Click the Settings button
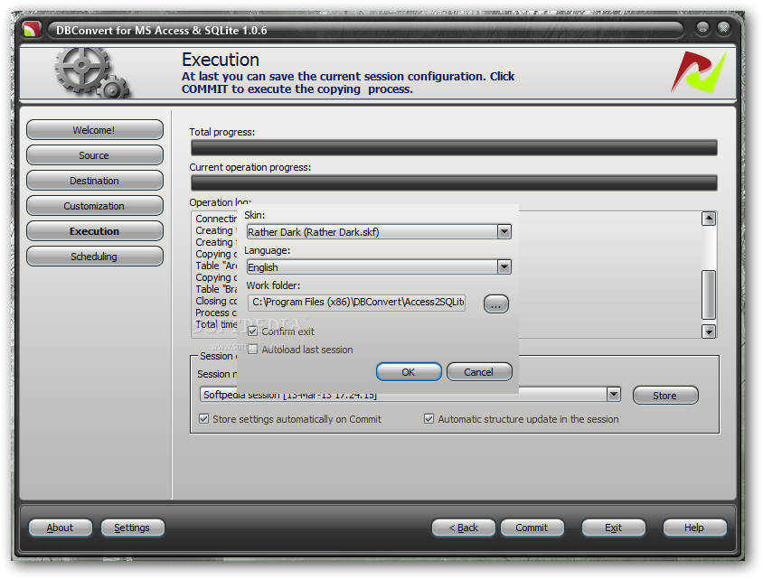This screenshot has width=763, height=579. tap(132, 528)
